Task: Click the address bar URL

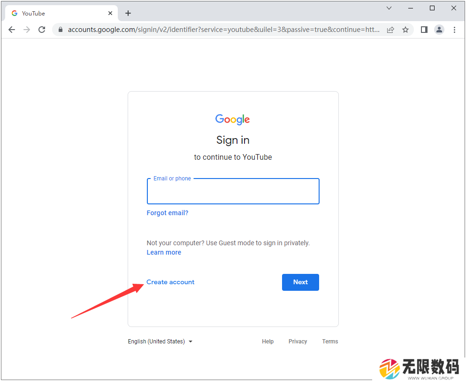Action: [223, 30]
